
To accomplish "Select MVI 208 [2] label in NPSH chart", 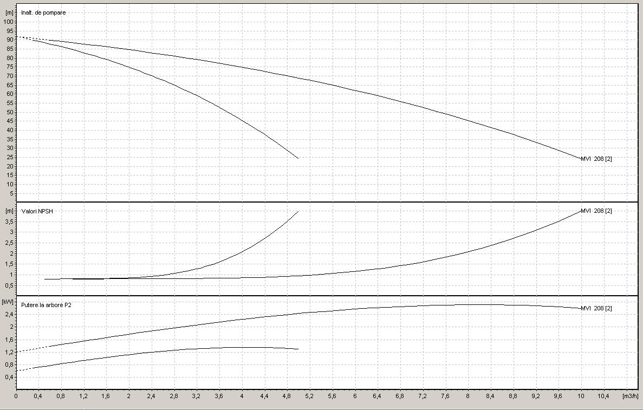I will pyautogui.click(x=596, y=211).
